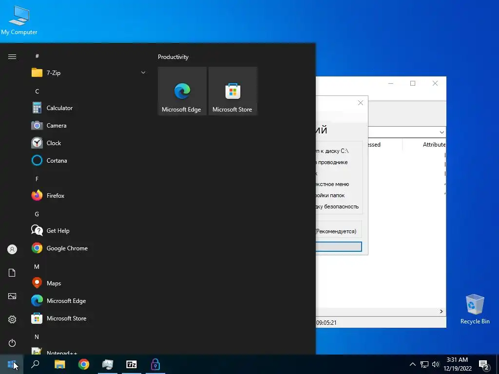Click the Microsoft Store tile under Productivity
Viewport: 499px width, 374px height.
[x=232, y=91]
